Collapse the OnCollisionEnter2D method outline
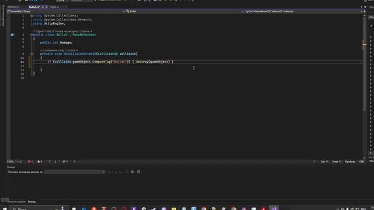The width and height of the screenshot is (374, 210). pos(32,54)
